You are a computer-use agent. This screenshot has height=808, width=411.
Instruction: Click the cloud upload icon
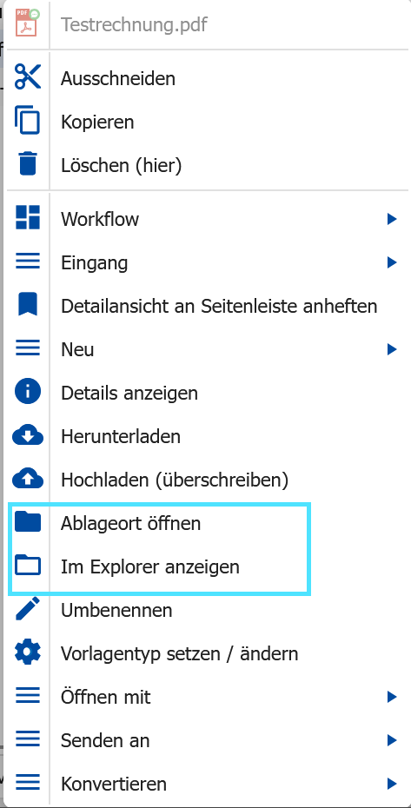(27, 480)
